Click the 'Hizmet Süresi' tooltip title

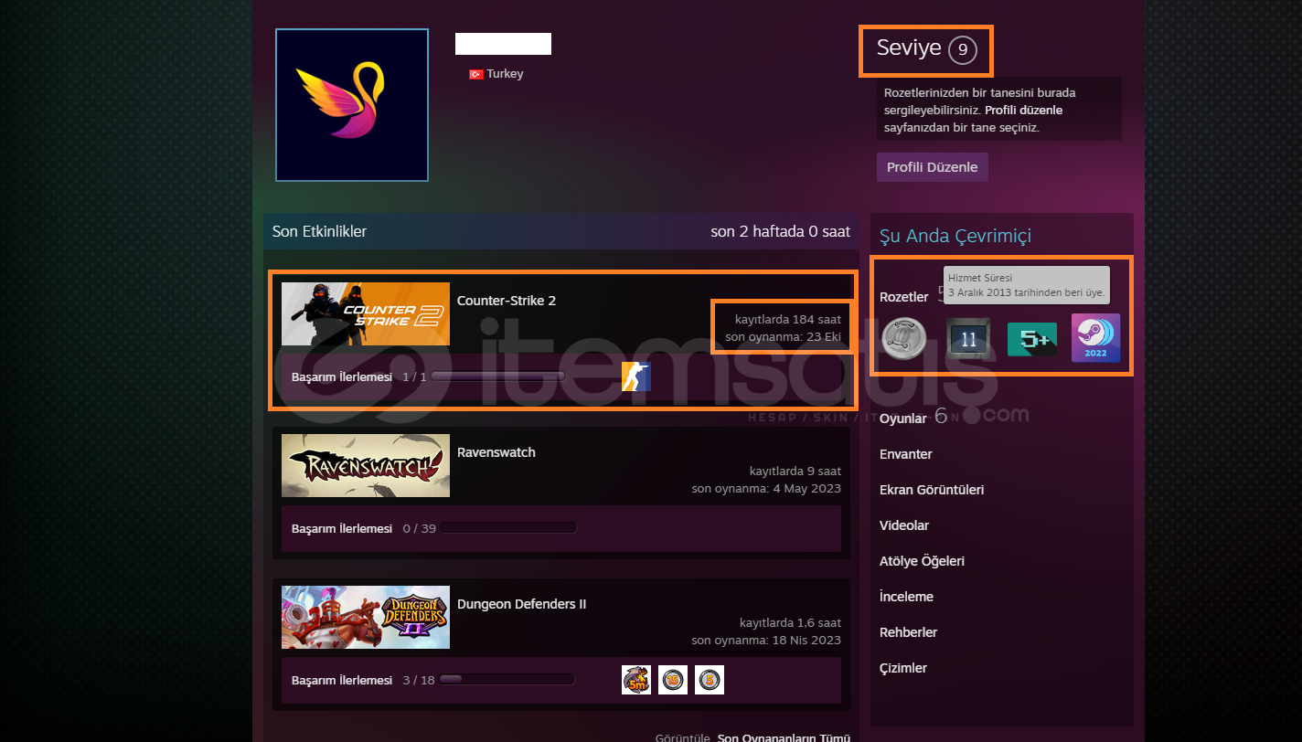point(980,278)
